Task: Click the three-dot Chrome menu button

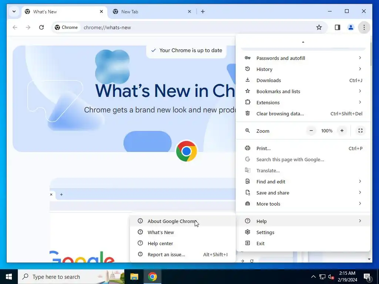Action: tap(364, 27)
